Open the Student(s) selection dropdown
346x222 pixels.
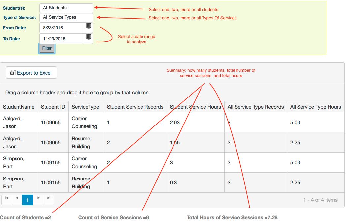pos(66,8)
